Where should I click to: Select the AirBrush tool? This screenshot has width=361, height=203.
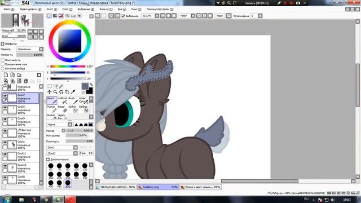click(x=63, y=100)
